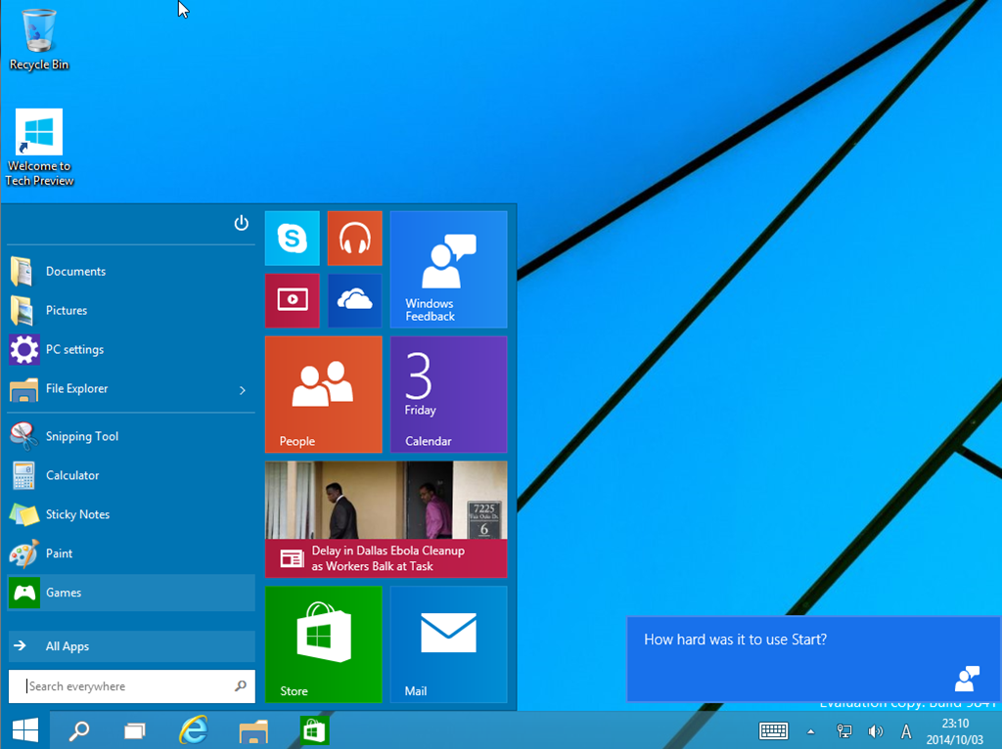
Task: Open the Mail tile
Action: 448,644
